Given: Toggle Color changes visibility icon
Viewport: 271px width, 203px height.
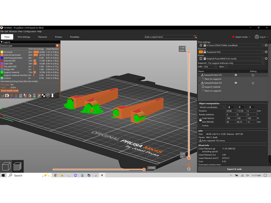Looking at the screenshot, I should coord(30,96).
